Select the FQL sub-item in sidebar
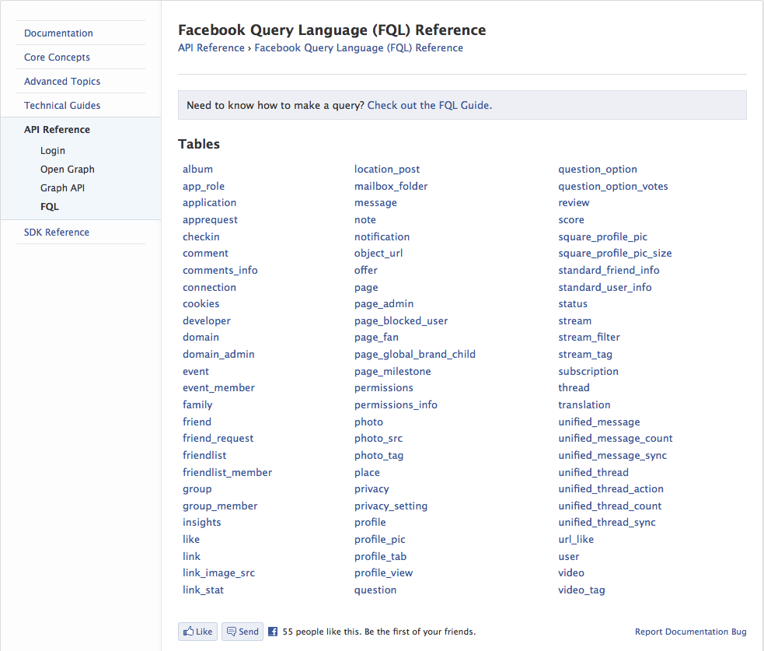The height and width of the screenshot is (651, 764). 50,207
